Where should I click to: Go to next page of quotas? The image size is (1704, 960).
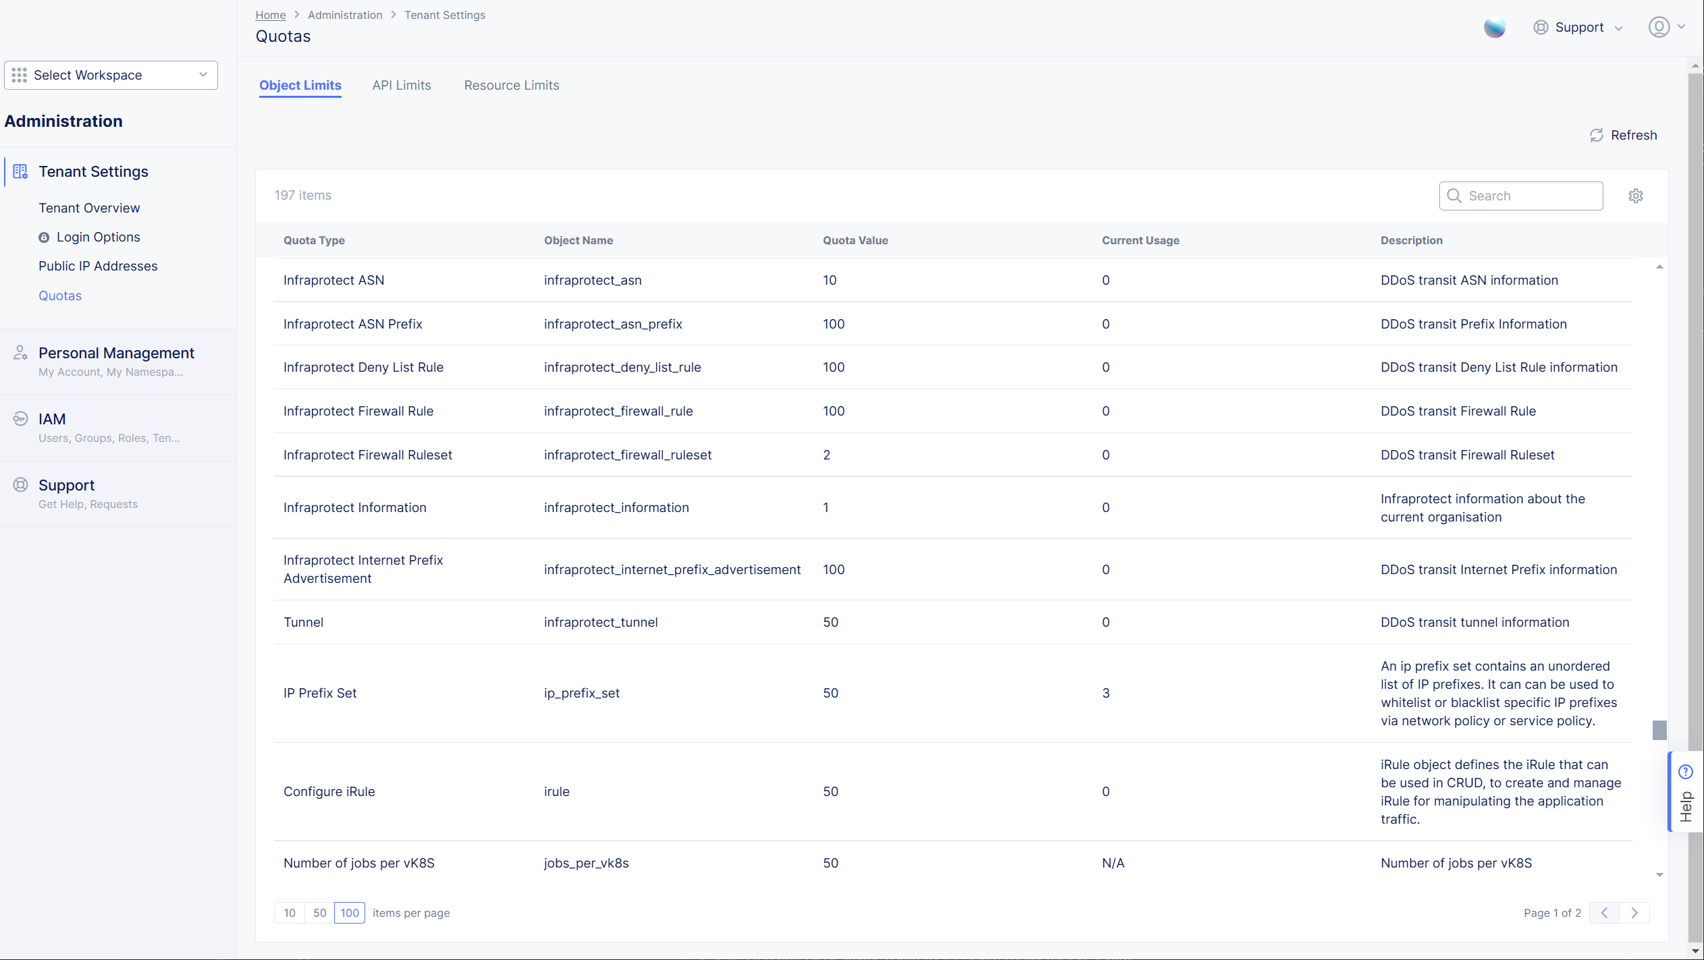coord(1634,913)
